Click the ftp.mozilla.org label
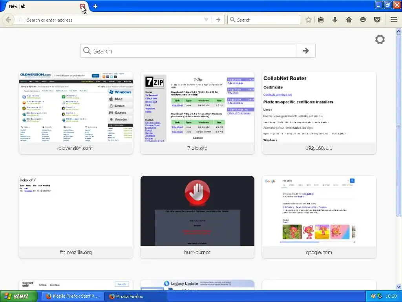Viewport: 402px width, 302px height. click(x=76, y=252)
